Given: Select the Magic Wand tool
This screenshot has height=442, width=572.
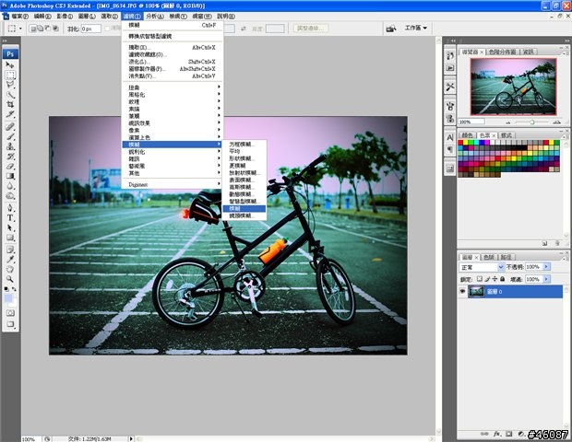Looking at the screenshot, I should 10,95.
